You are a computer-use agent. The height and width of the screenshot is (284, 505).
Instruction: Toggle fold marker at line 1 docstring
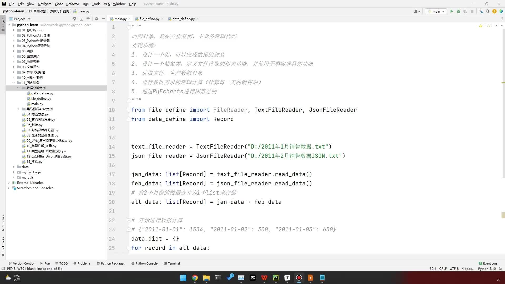coord(129,27)
